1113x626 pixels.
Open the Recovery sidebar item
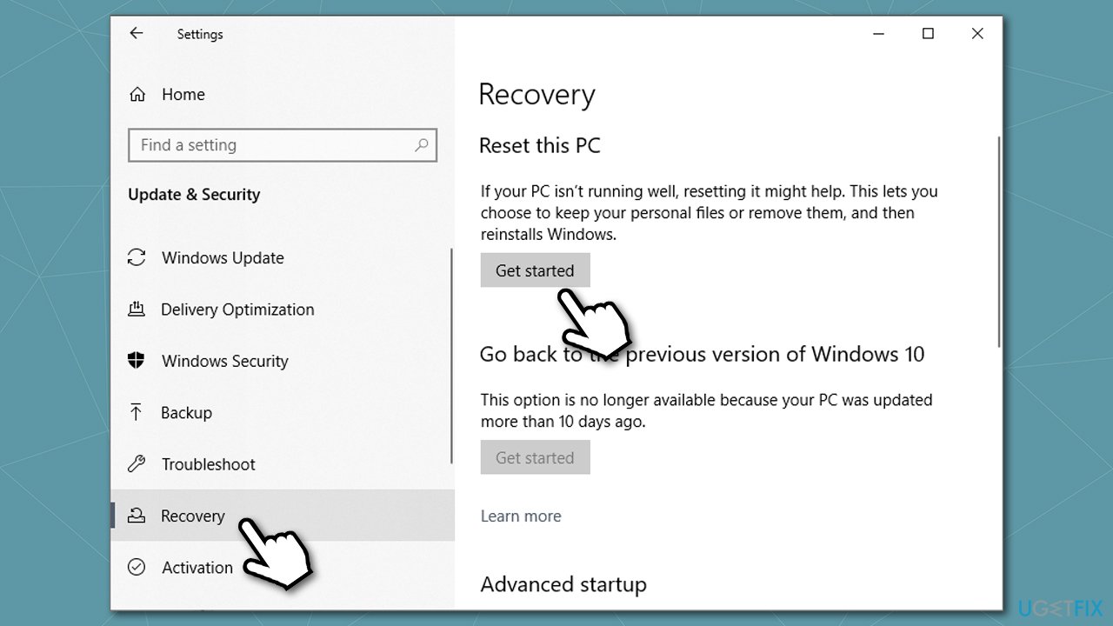tap(283, 516)
